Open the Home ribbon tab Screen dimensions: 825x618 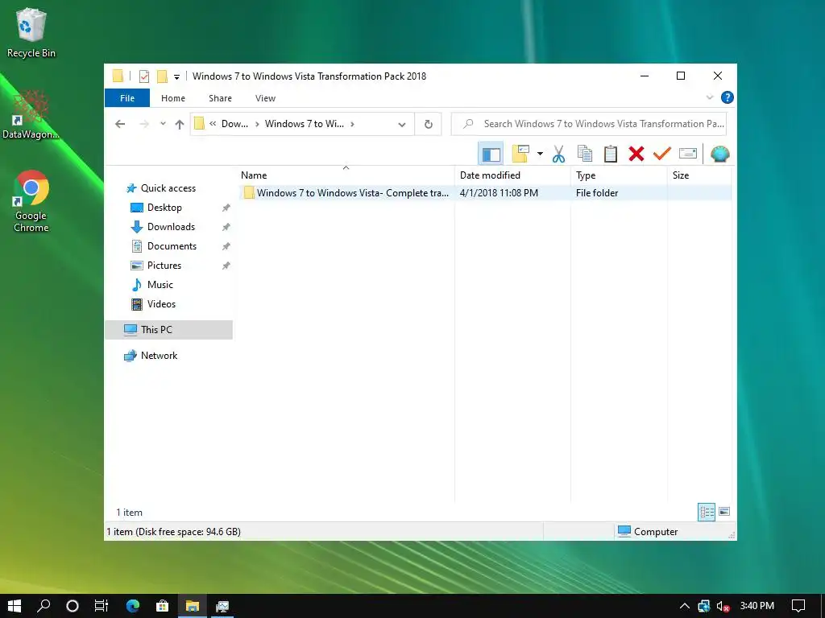173,98
